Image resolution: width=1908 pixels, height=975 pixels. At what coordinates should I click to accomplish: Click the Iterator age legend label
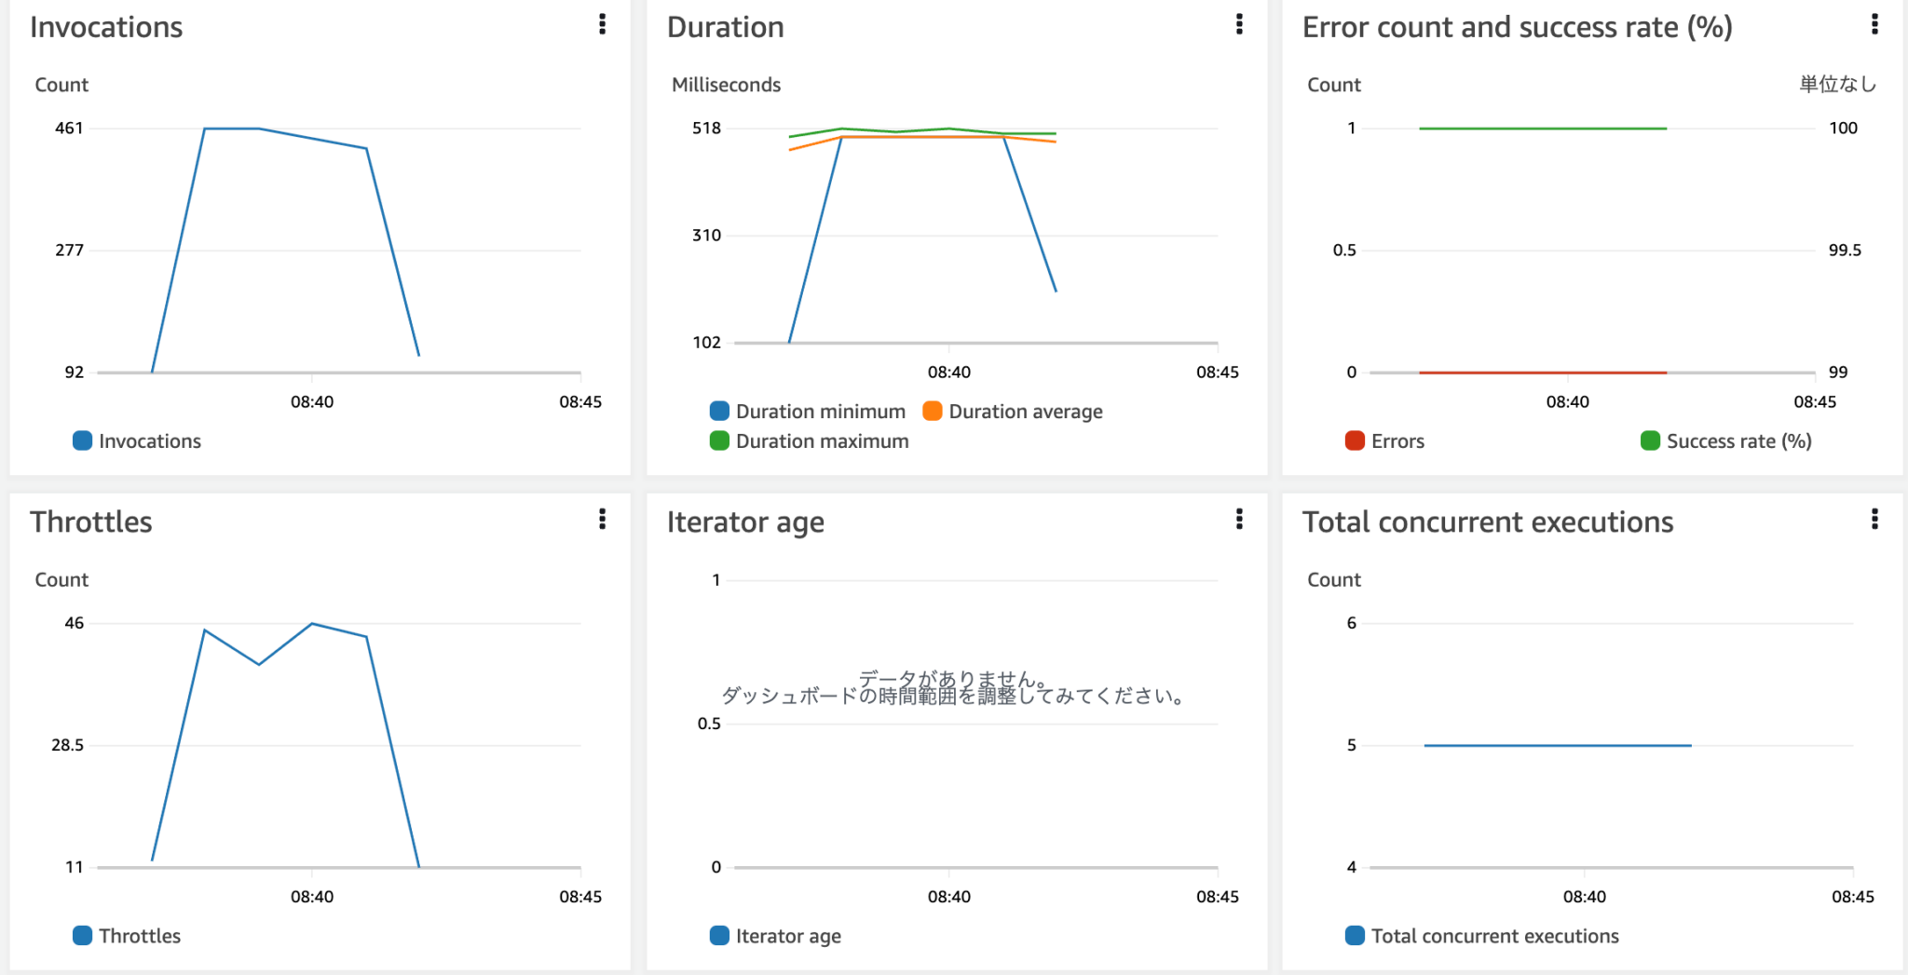[788, 936]
